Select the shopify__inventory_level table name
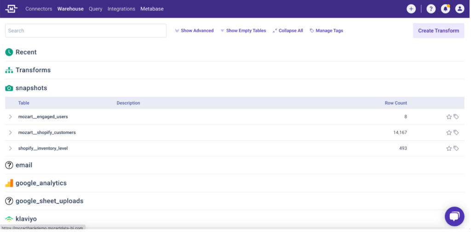 43,148
